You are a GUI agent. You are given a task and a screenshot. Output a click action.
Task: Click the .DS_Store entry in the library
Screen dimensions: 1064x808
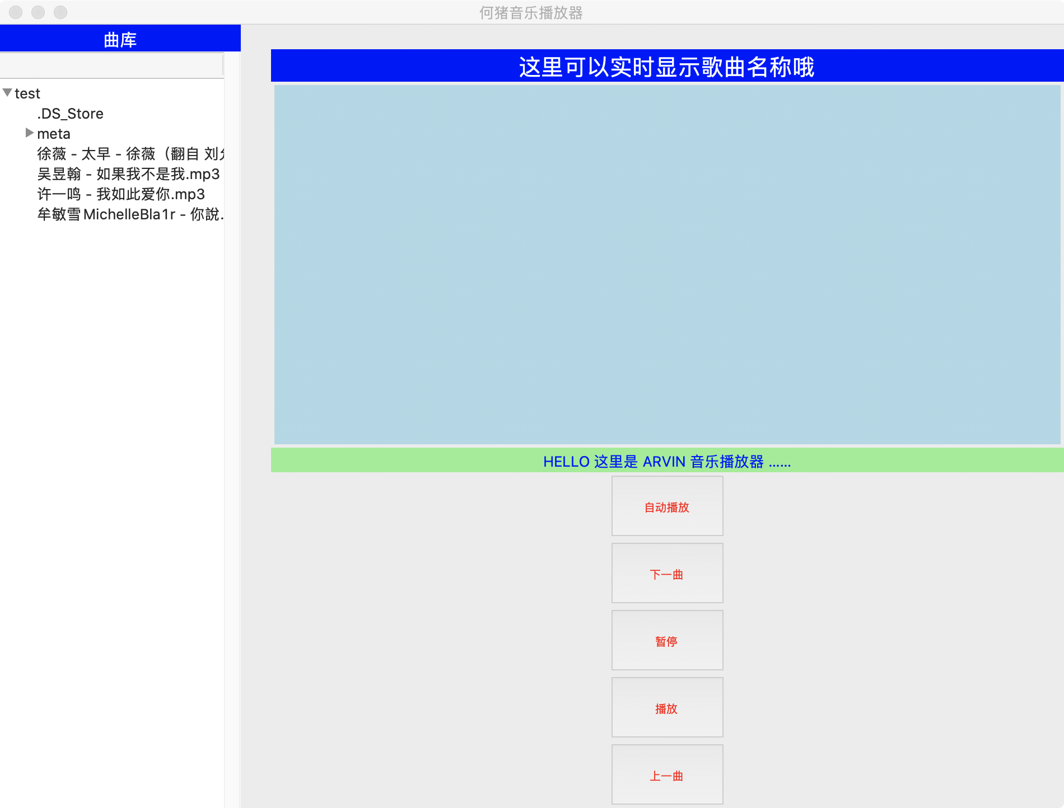click(69, 114)
